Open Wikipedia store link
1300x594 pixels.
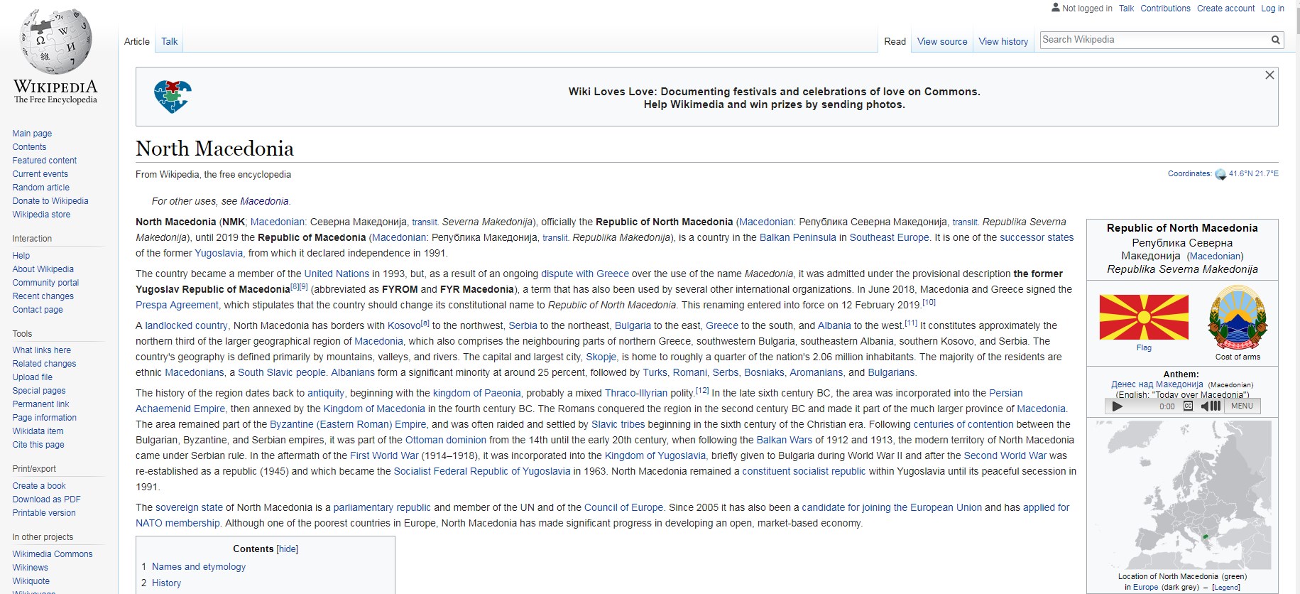[x=41, y=214]
